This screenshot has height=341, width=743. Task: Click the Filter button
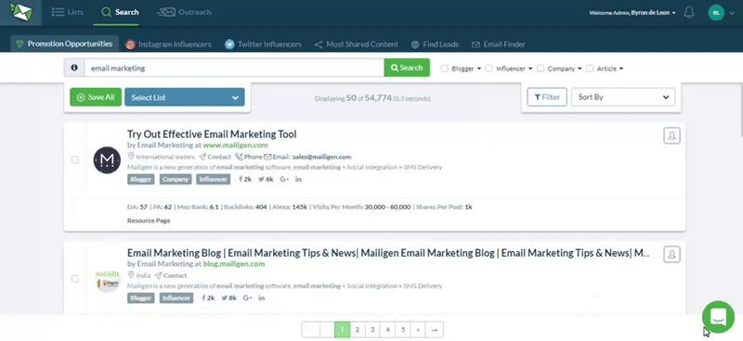547,97
